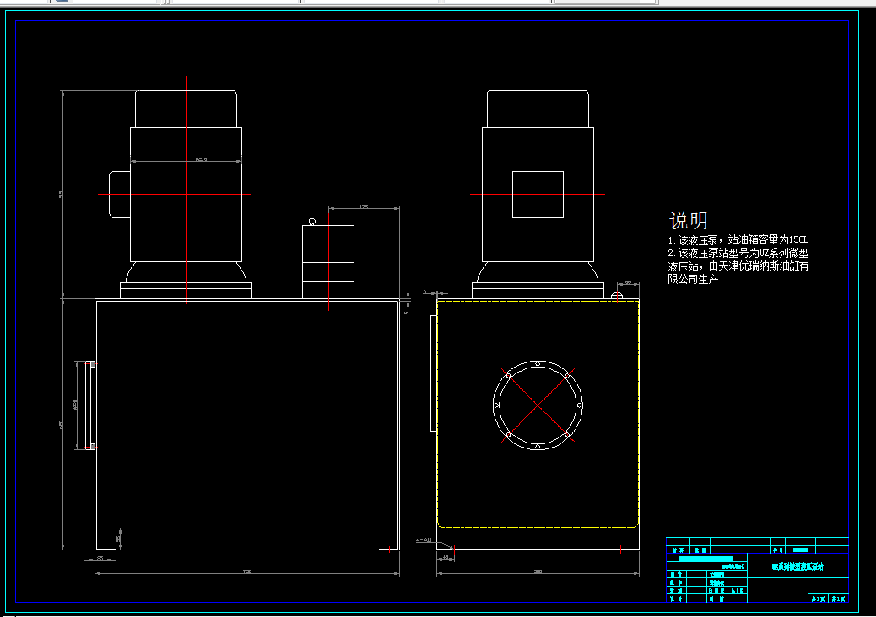The height and width of the screenshot is (617, 876).
Task: Select the 第1页 cell in title block
Action: click(x=838, y=598)
